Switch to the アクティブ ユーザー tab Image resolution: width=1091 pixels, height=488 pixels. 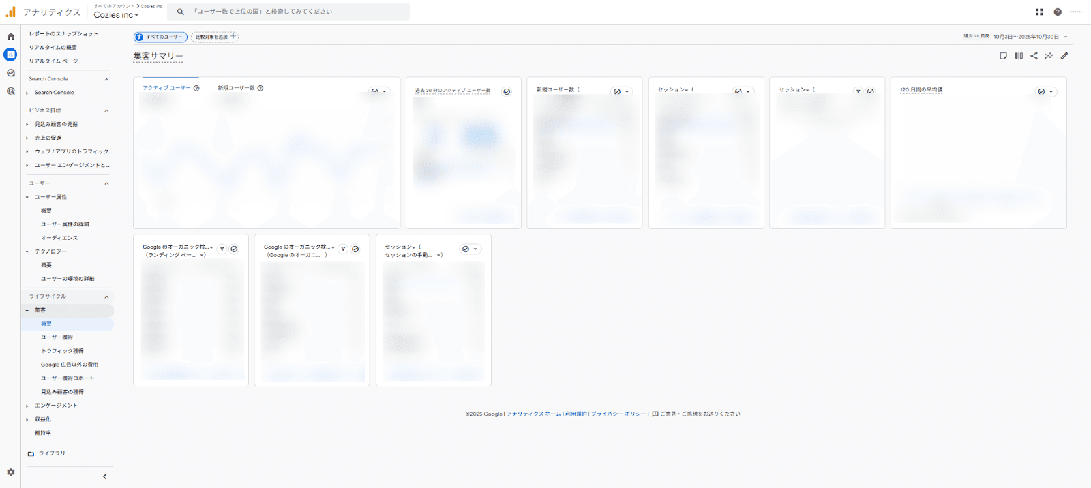(166, 88)
